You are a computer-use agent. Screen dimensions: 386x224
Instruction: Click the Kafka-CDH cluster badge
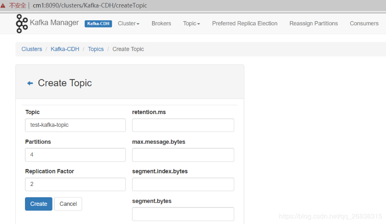click(98, 24)
